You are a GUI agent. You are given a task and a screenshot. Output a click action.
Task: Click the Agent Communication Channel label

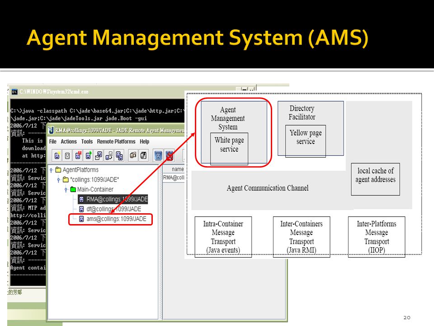click(267, 188)
